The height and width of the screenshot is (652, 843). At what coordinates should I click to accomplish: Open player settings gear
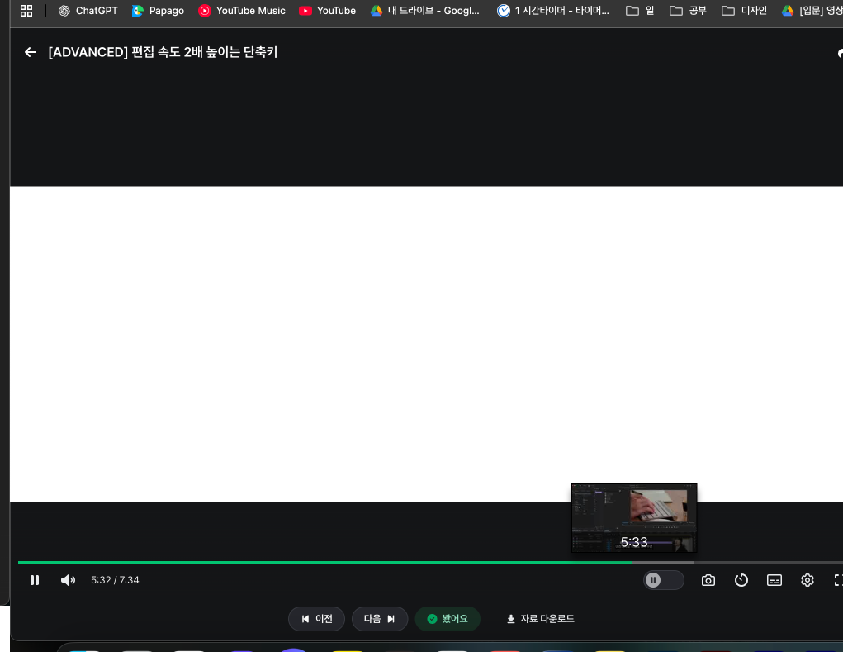click(x=807, y=580)
